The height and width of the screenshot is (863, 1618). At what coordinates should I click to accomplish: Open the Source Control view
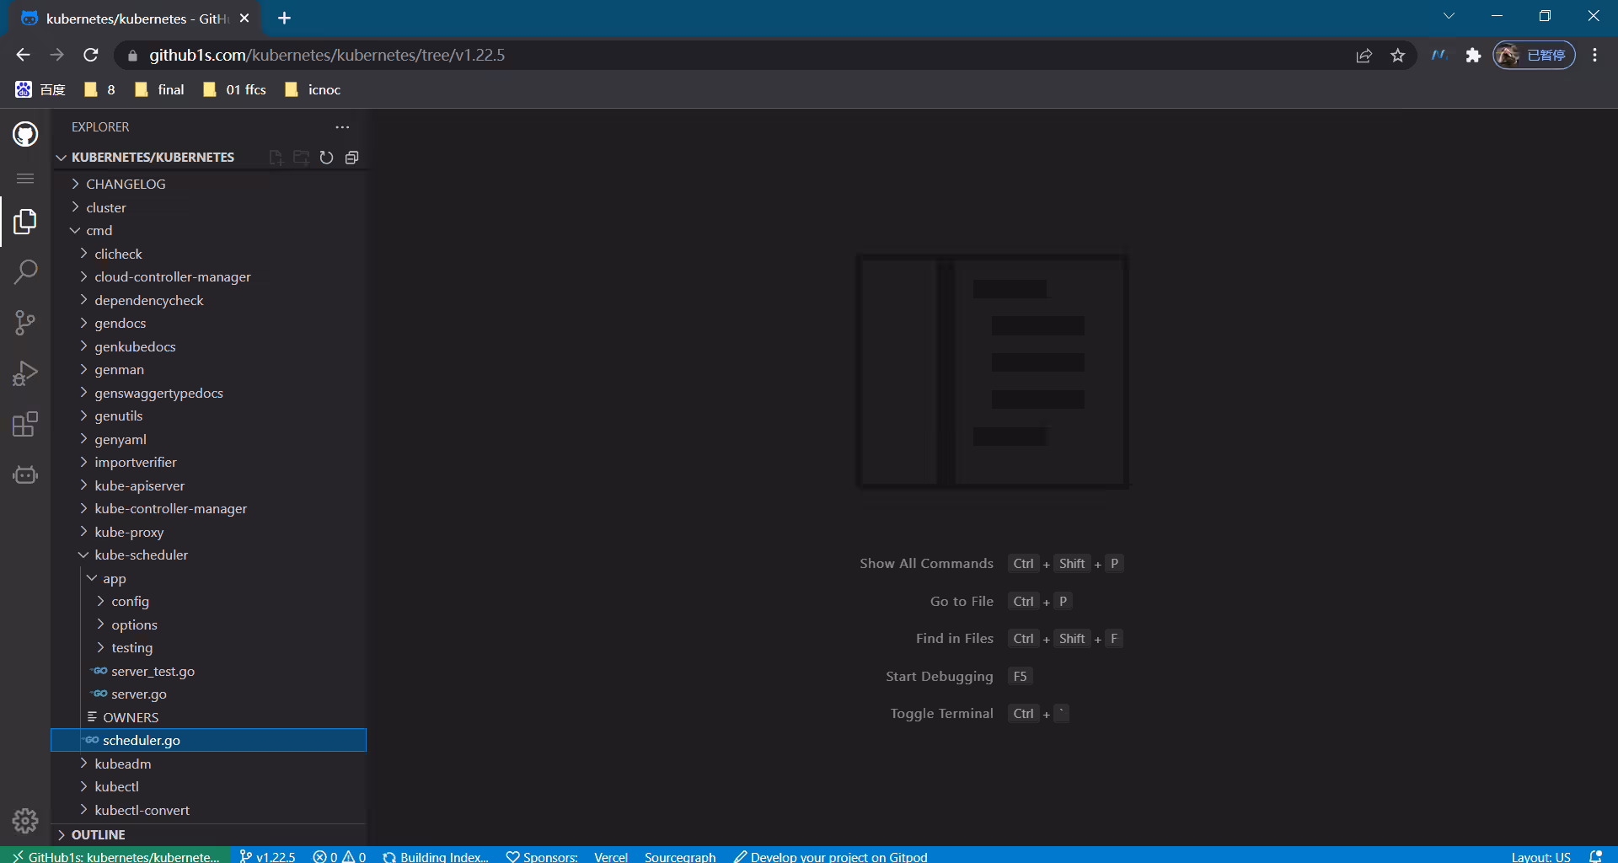click(x=25, y=322)
